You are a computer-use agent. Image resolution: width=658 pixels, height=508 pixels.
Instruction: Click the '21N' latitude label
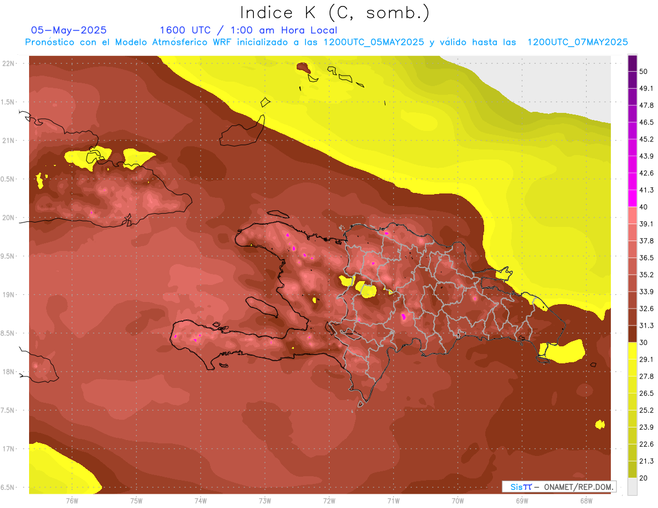pos(9,141)
